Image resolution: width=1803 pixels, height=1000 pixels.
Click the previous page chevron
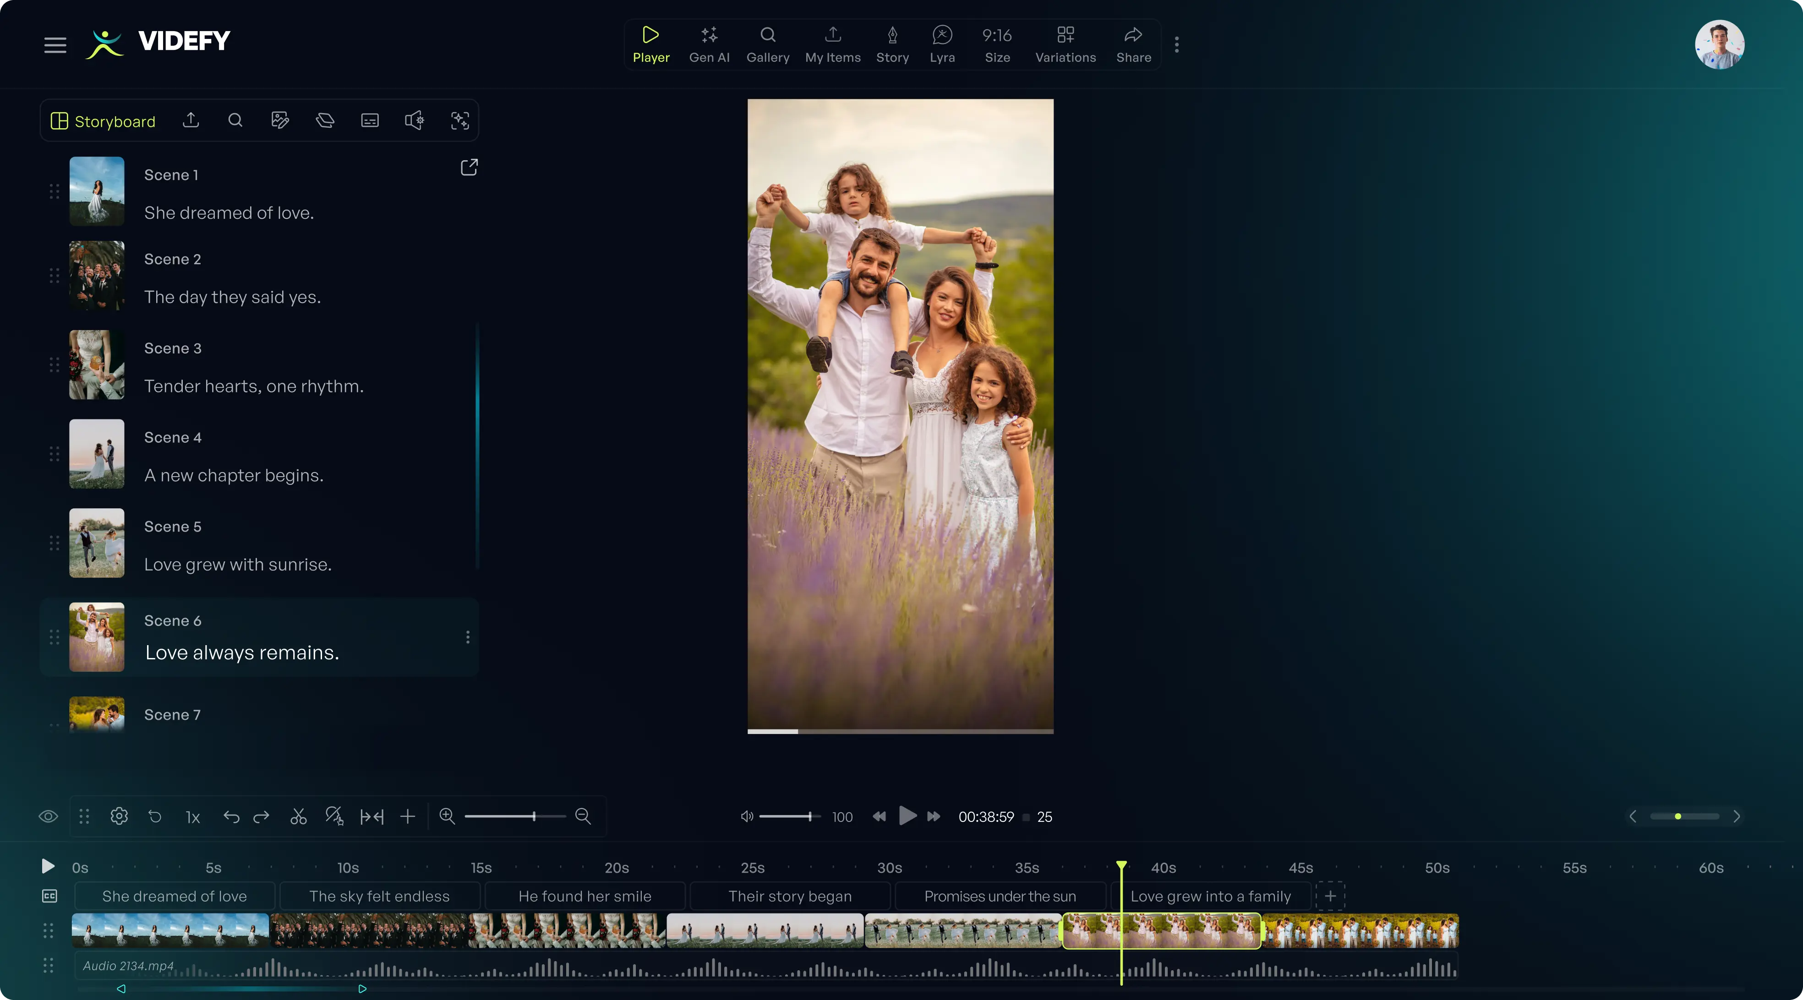pyautogui.click(x=1633, y=817)
